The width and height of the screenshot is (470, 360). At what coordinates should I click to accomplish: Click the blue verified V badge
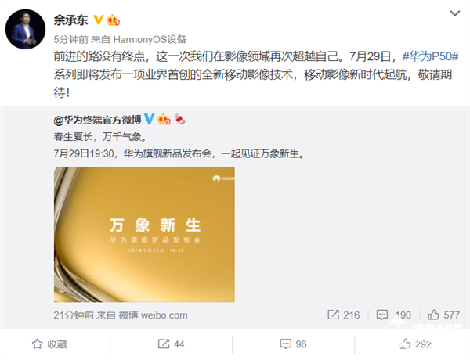pos(150,119)
